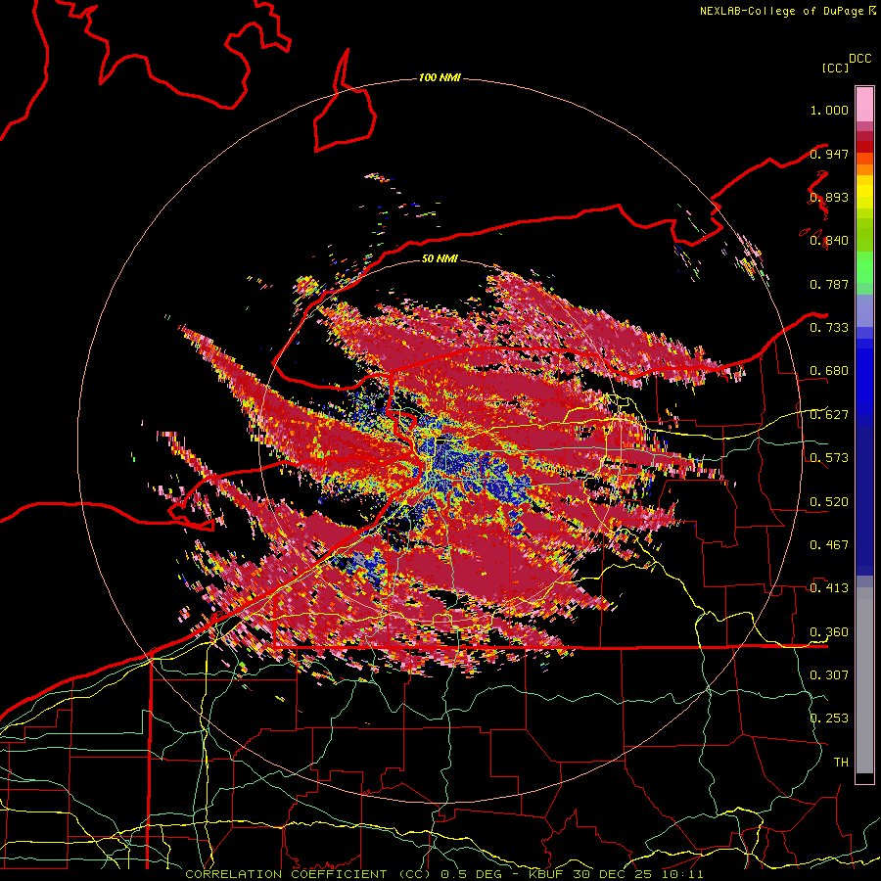Image resolution: width=881 pixels, height=881 pixels.
Task: Click the 0.573 color scale value
Action: (829, 458)
